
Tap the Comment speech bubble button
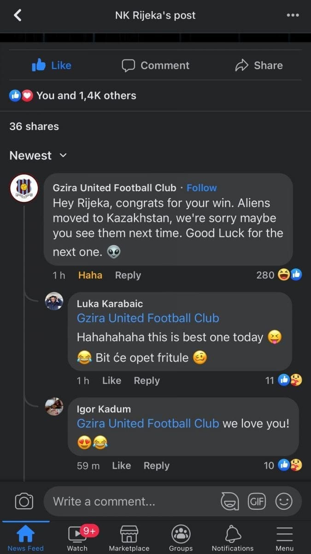pos(156,66)
